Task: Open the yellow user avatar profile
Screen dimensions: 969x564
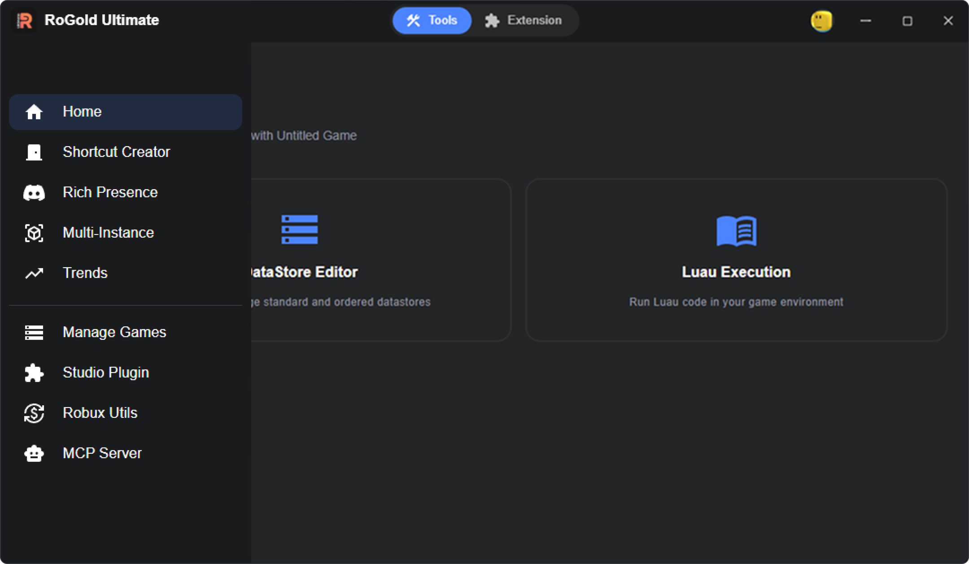Action: [x=821, y=21]
